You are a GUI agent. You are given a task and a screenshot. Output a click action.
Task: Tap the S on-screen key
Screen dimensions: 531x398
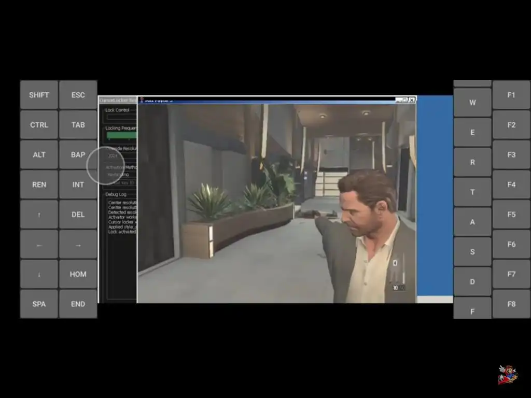click(x=472, y=252)
